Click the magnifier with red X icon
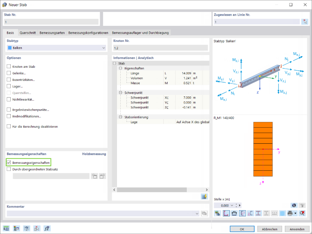The height and width of the screenshot is (234, 312). [x=302, y=213]
